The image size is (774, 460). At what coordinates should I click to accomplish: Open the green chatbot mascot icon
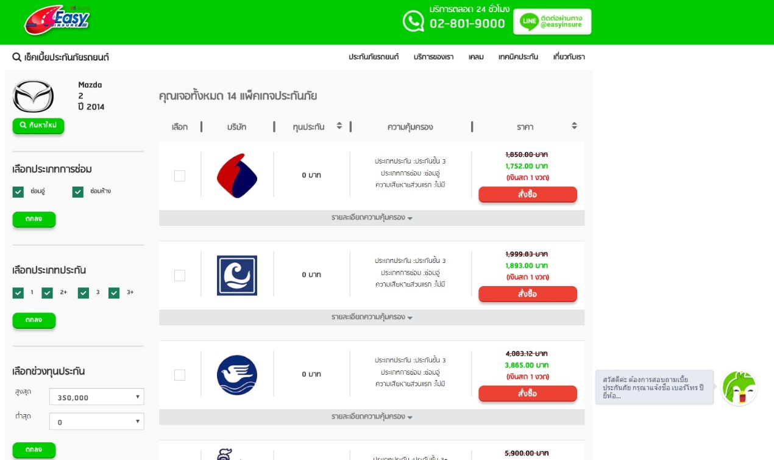click(x=739, y=388)
